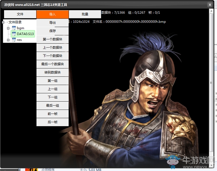Image resolution: width=217 pixels, height=171 pixels.
Task: Click the DATA0.S13 file icon
Action: pos(14,34)
